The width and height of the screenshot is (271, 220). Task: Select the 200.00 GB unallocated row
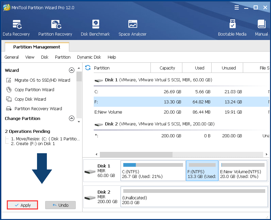(181, 136)
